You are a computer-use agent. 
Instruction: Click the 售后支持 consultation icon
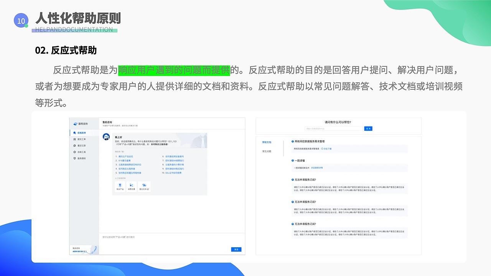(145, 185)
